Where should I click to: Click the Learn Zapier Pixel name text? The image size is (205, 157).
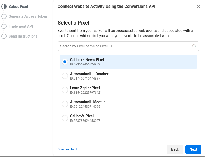coord(85,88)
